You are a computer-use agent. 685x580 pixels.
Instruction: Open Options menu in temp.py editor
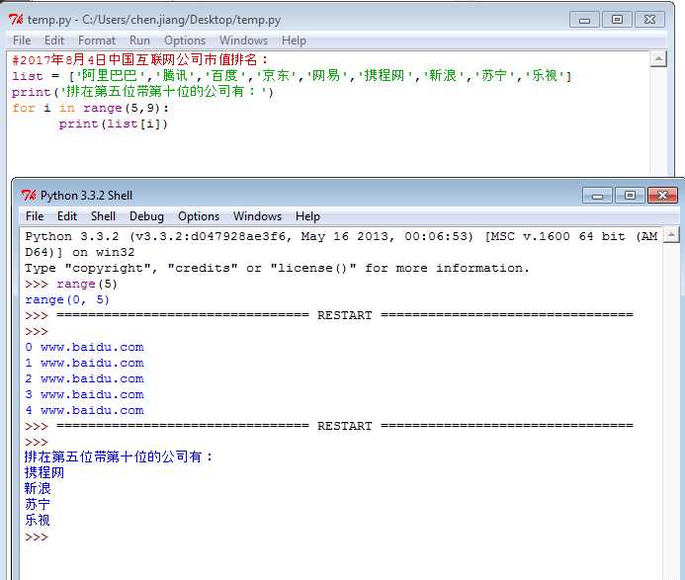(x=185, y=41)
